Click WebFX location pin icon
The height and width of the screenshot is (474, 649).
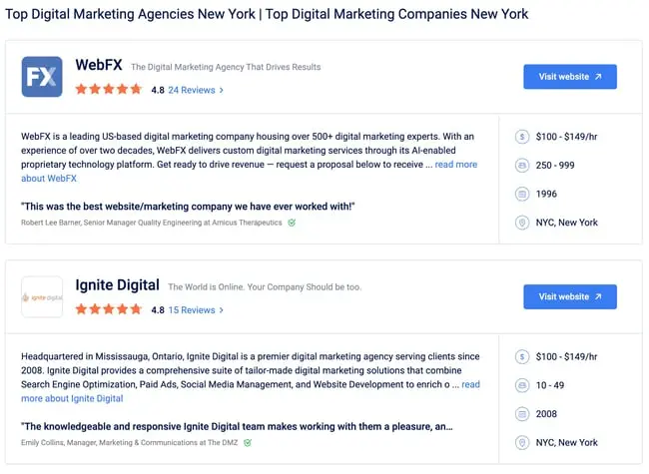coord(522,223)
